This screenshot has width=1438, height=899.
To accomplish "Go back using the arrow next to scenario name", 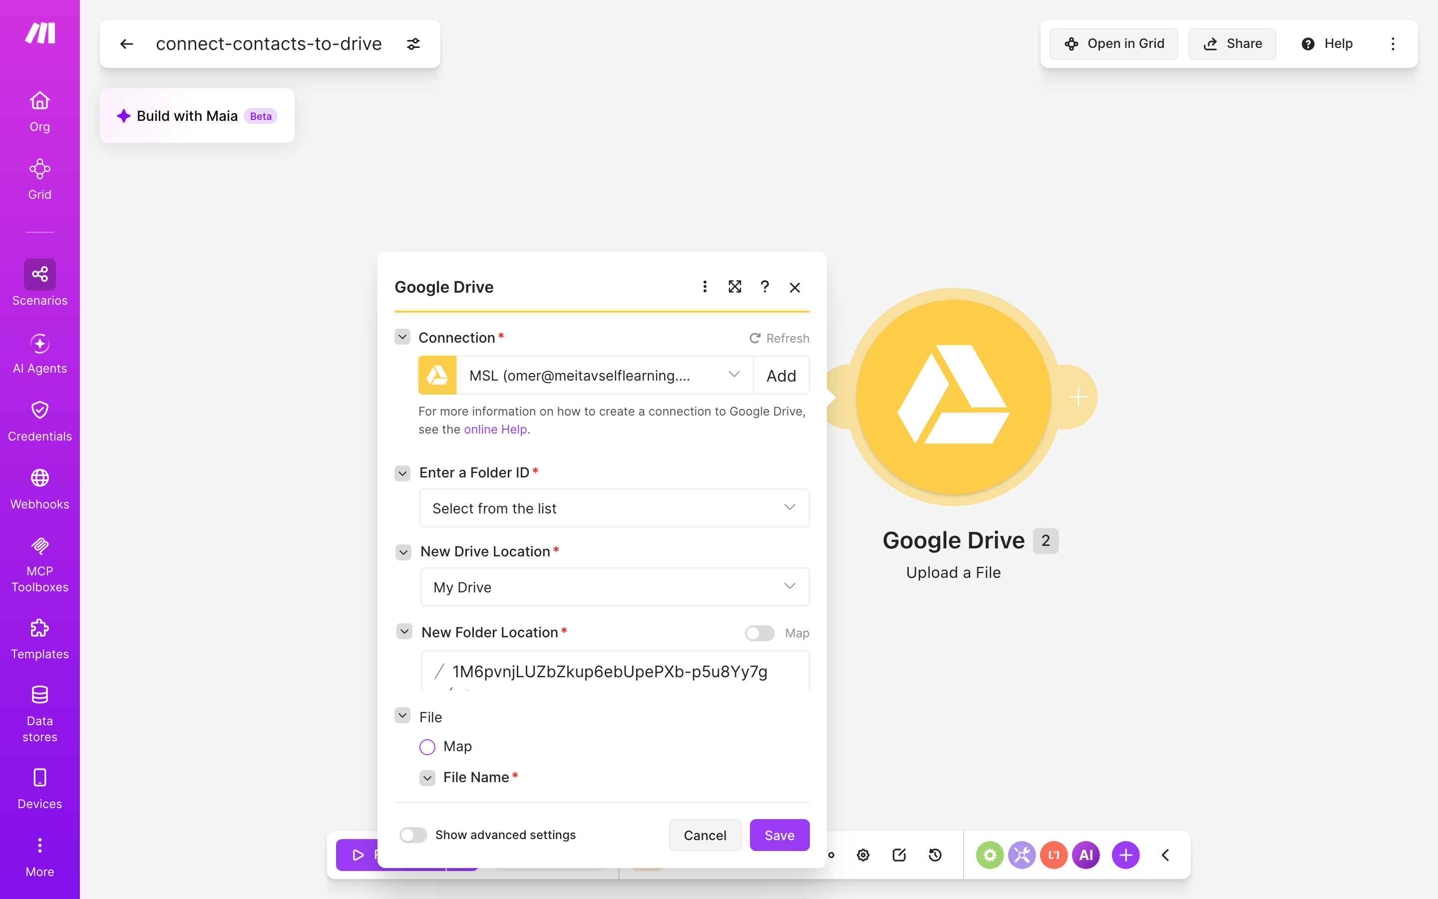I will point(126,44).
